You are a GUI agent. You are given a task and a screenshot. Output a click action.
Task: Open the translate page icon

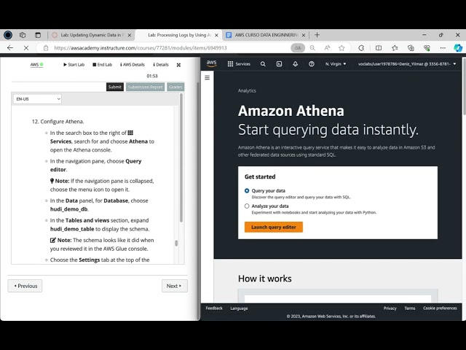tap(298, 47)
